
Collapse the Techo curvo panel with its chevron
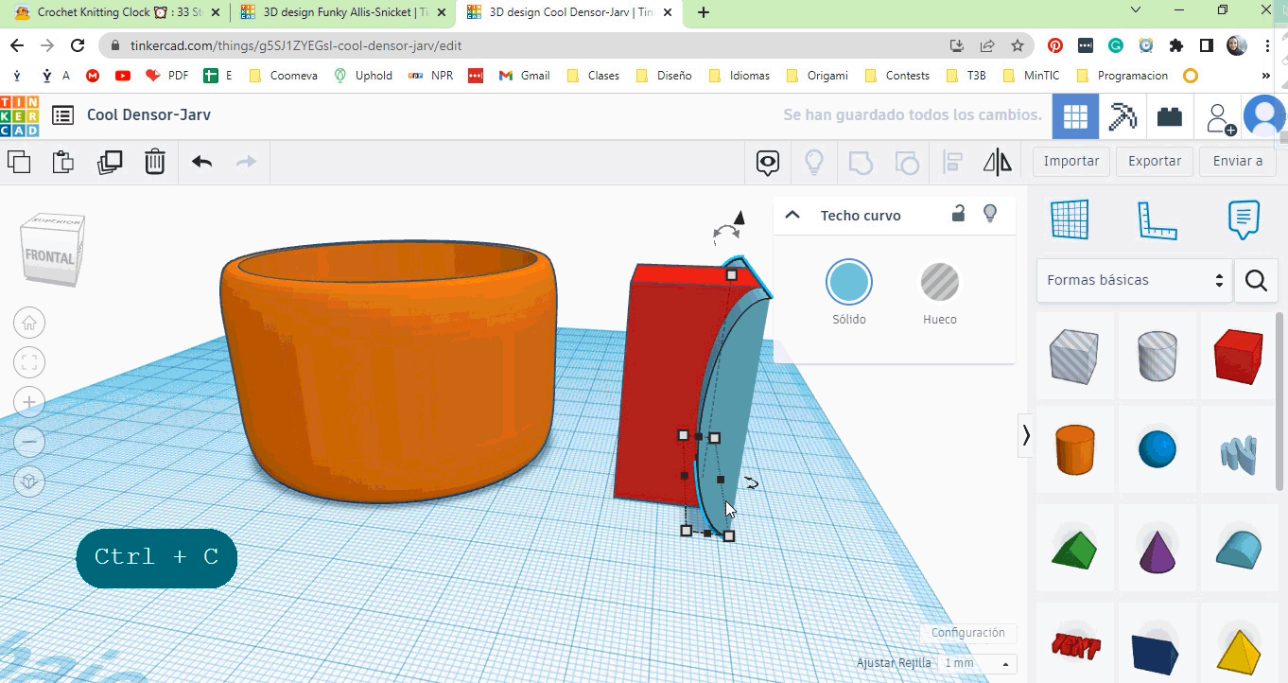tap(792, 215)
